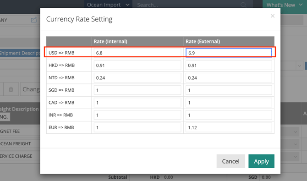Edit USD to RMB external rate field
307x181 pixels.
229,53
